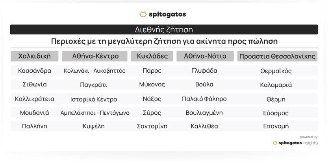Click on Μύκονος in the Cyclades column
Viewport: 330px width, 163px height.
(152, 84)
